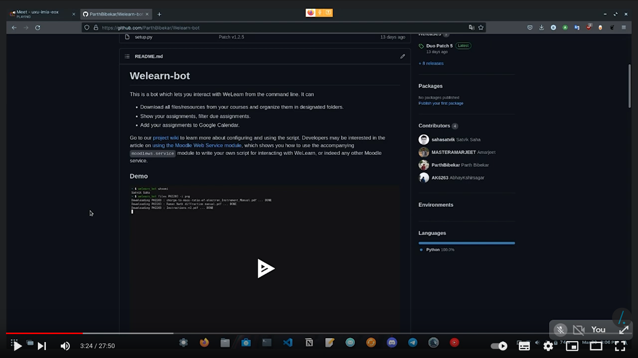This screenshot has width=638, height=358.
Task: Enable subtitles with the CC icon
Action: [524, 346]
